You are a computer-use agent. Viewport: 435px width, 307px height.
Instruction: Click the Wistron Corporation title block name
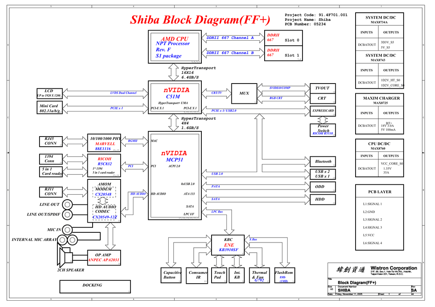[394, 268]
